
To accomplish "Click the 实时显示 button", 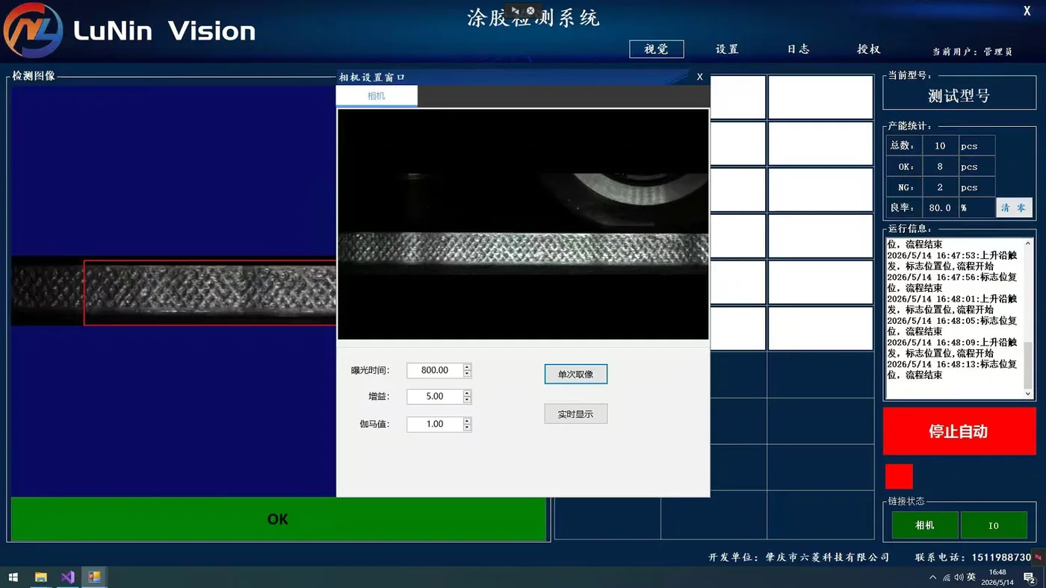I will coord(575,413).
